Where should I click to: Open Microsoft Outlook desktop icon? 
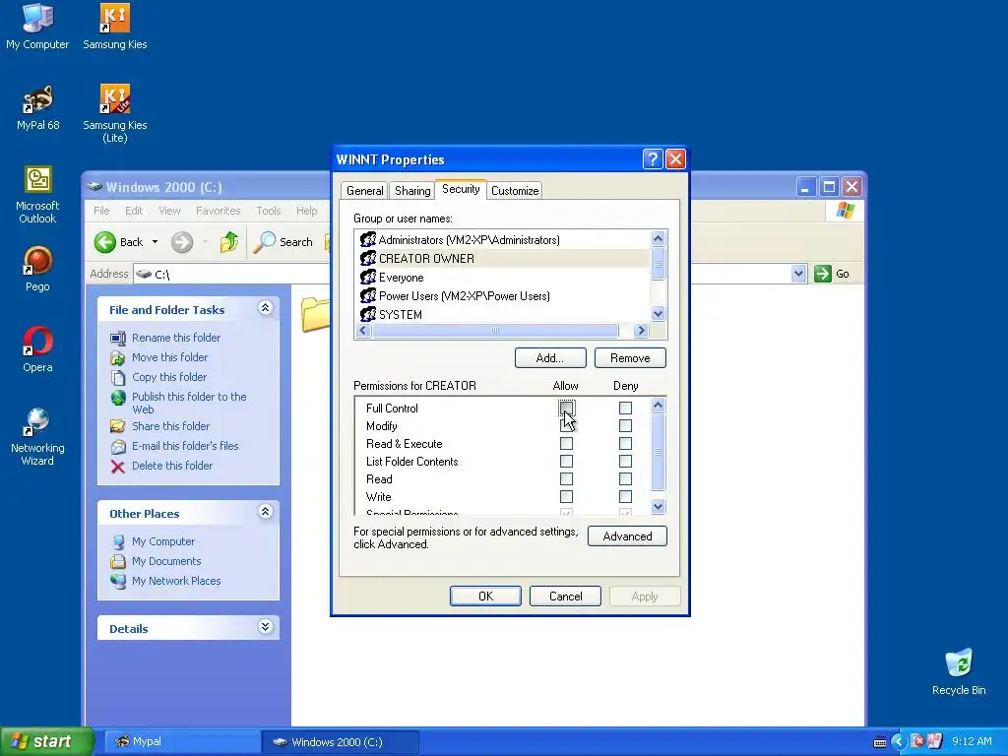tap(37, 195)
